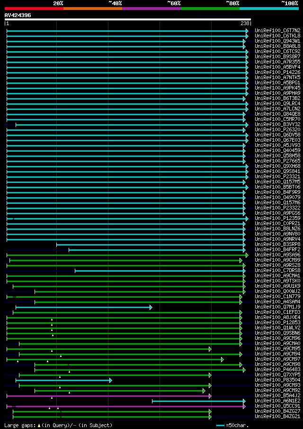303x429 pixels.
Task: Select the UniRef100_B6T3B2 label
Action: click(x=277, y=98)
